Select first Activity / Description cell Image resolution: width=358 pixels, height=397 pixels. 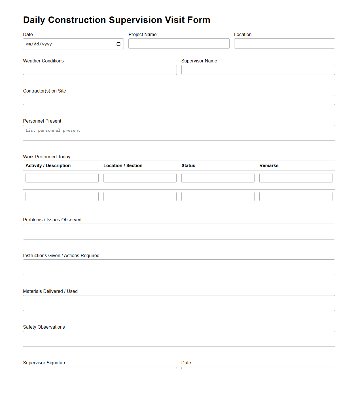(62, 177)
